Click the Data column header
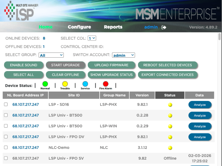Screen dimensions: 222x166 click(200, 95)
